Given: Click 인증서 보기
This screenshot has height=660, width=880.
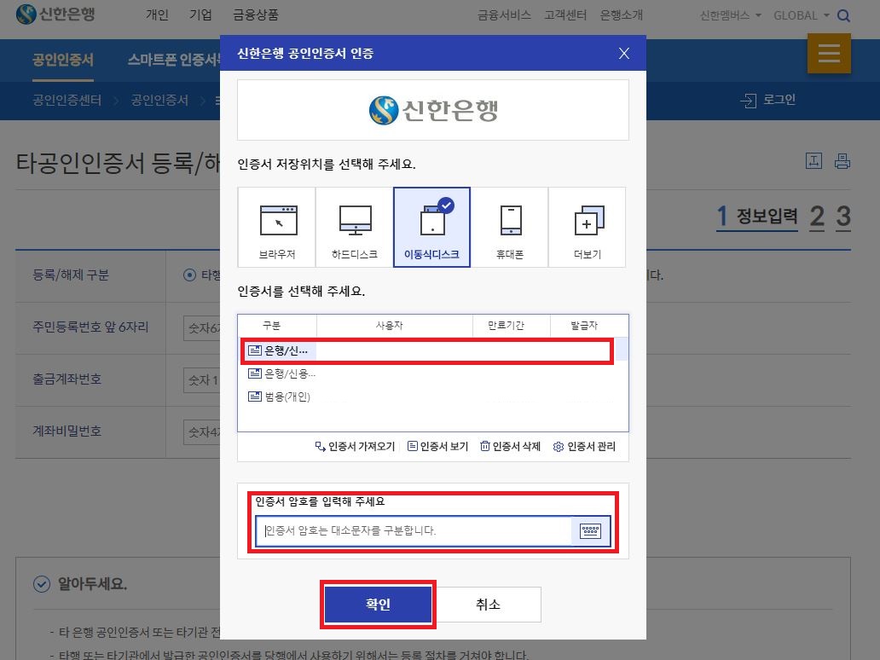Looking at the screenshot, I should [x=437, y=447].
